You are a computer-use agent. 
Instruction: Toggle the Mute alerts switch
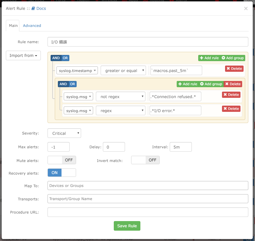pyautogui.click(x=62, y=160)
